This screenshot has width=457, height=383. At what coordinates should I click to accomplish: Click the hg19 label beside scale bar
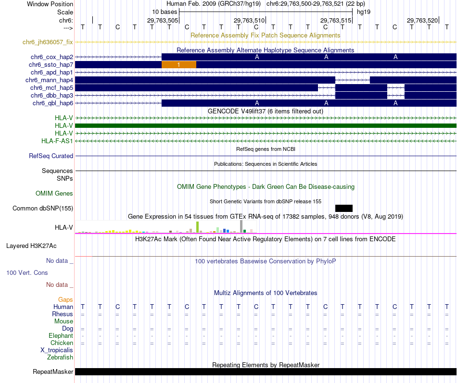click(364, 12)
